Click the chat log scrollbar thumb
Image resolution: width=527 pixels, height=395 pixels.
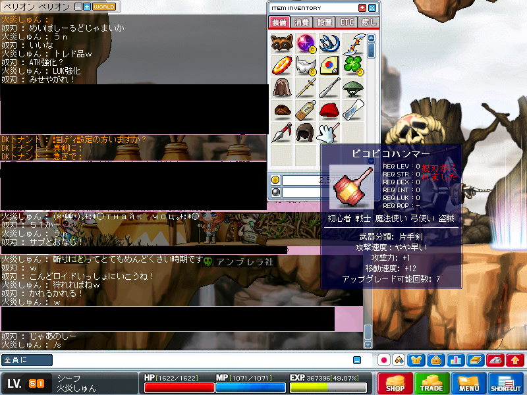coord(368,332)
